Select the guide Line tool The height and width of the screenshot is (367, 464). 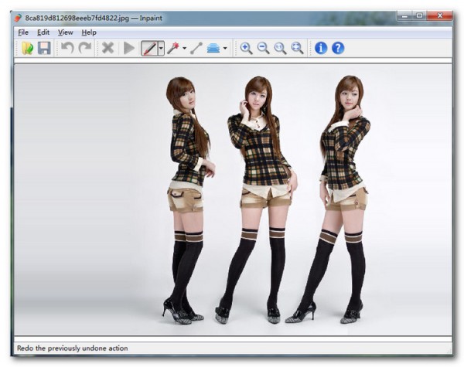196,48
